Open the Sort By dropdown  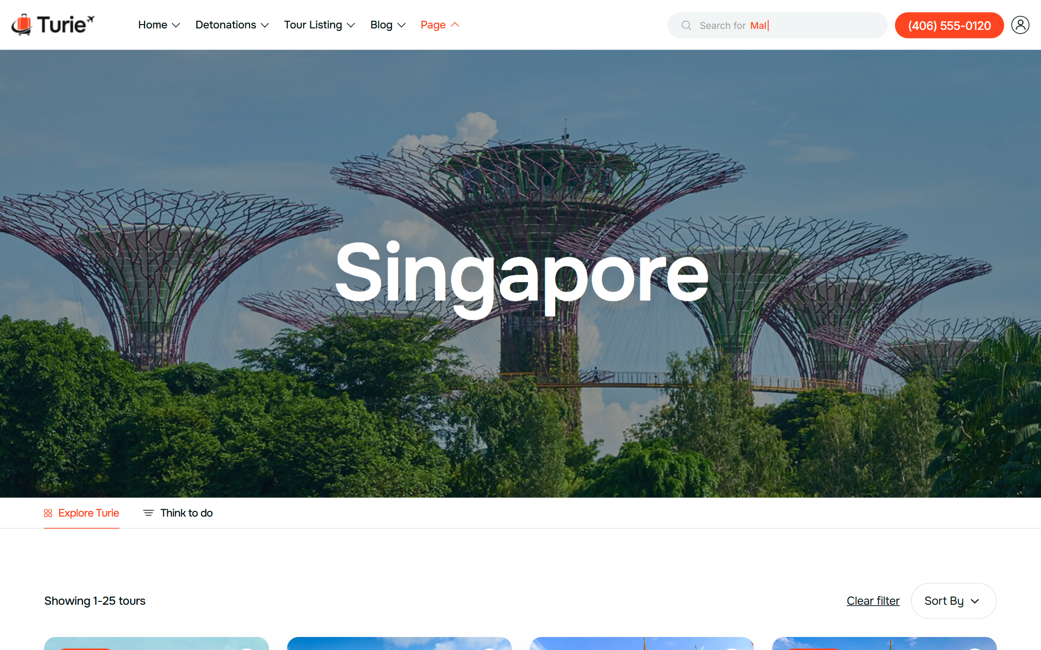click(953, 601)
